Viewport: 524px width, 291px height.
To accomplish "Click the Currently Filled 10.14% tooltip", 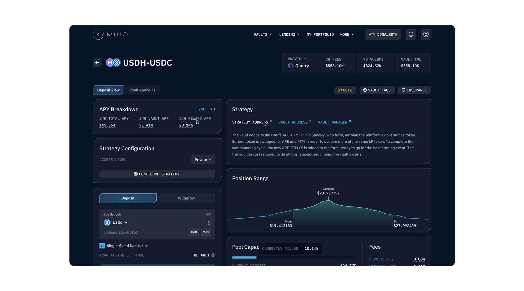I will [290, 248].
